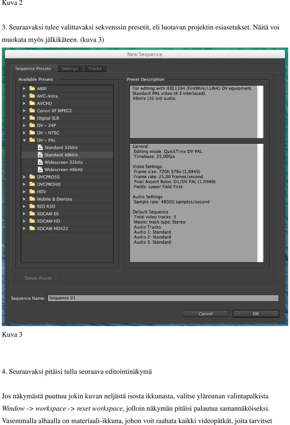
Task: Switch to the Tracks tab
Action: click(x=95, y=69)
